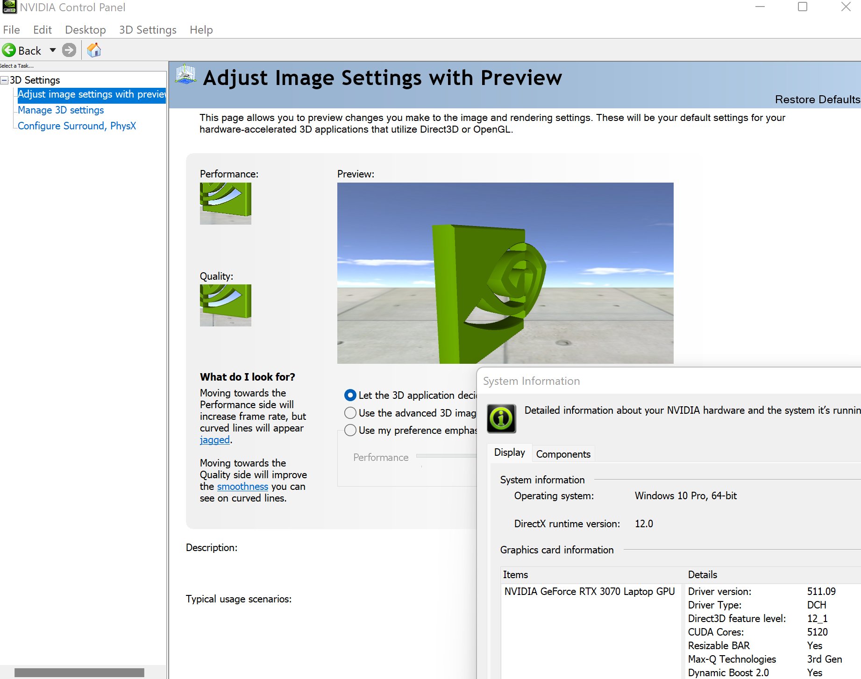Click the Performance sample thumbnail
This screenshot has width=861, height=679.
pos(226,204)
